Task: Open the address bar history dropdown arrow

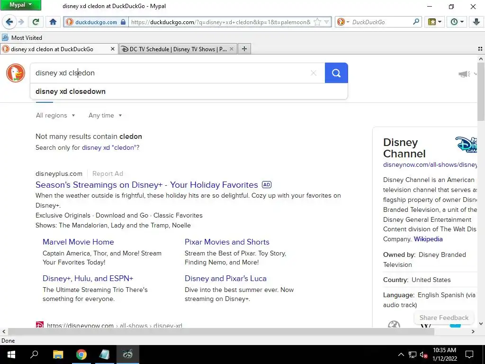Action: [x=327, y=22]
